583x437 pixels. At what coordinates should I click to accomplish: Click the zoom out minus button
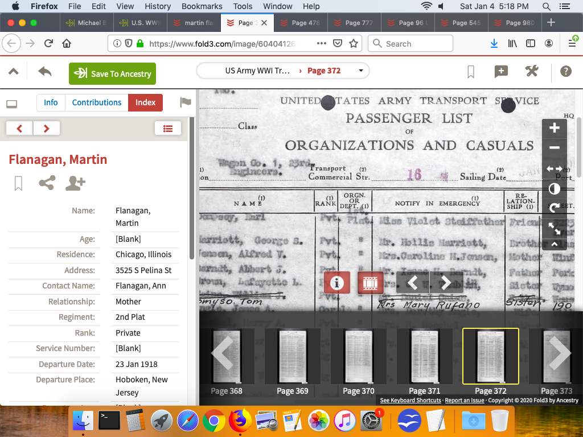point(554,148)
